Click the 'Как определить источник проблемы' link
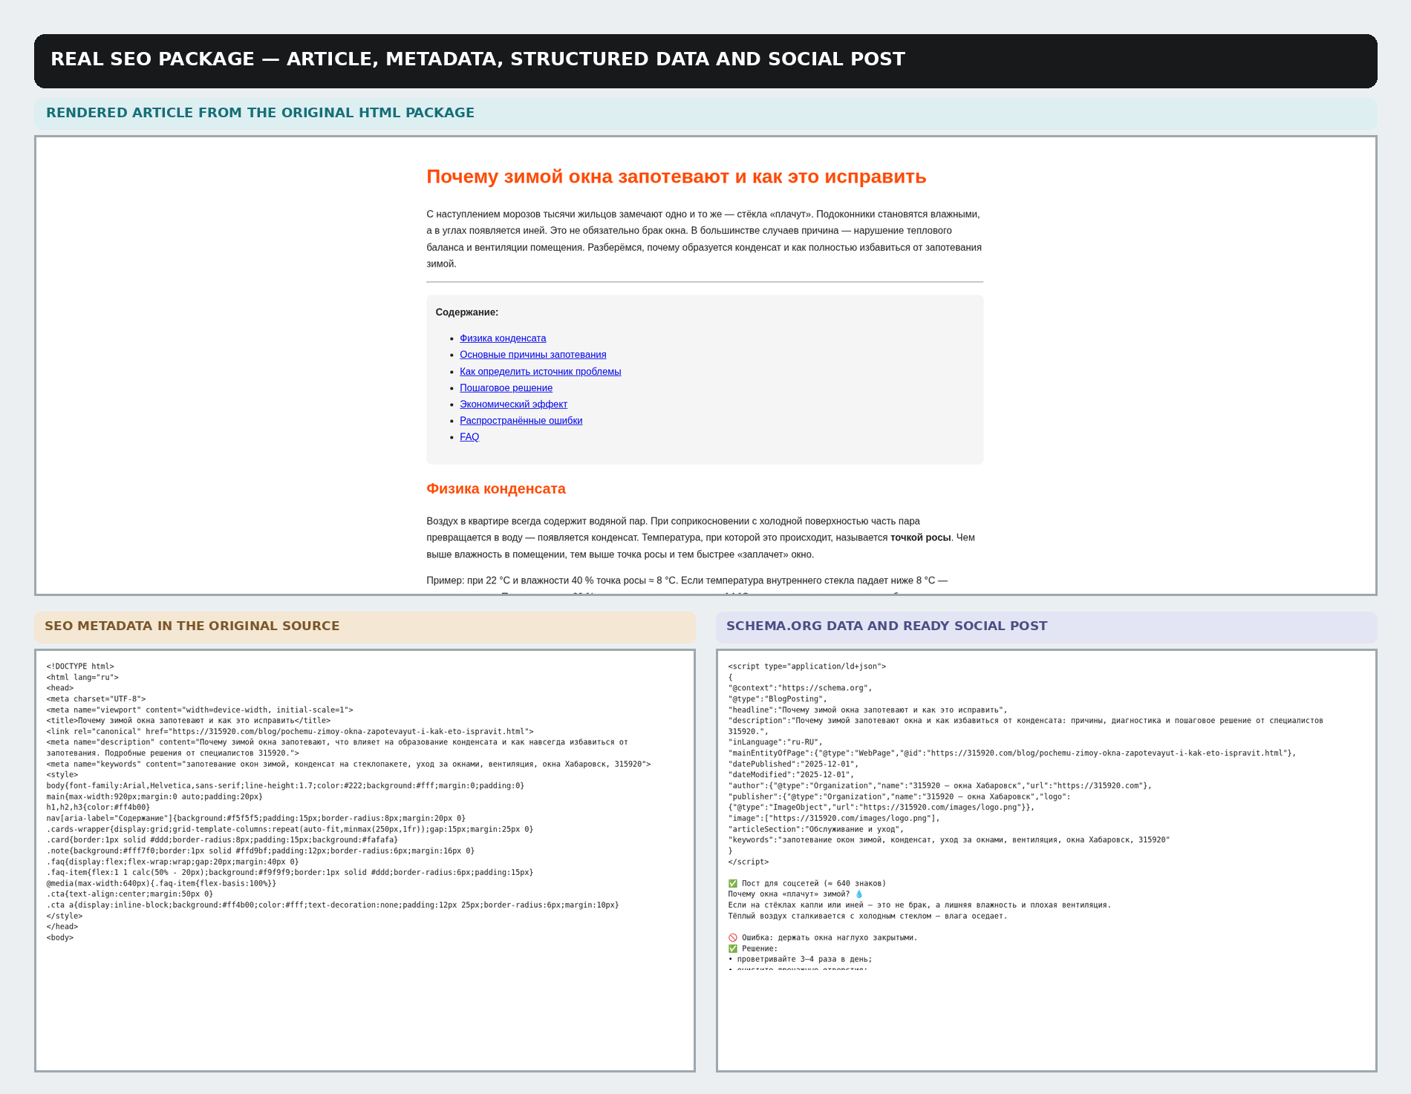This screenshot has height=1094, width=1411. (541, 372)
